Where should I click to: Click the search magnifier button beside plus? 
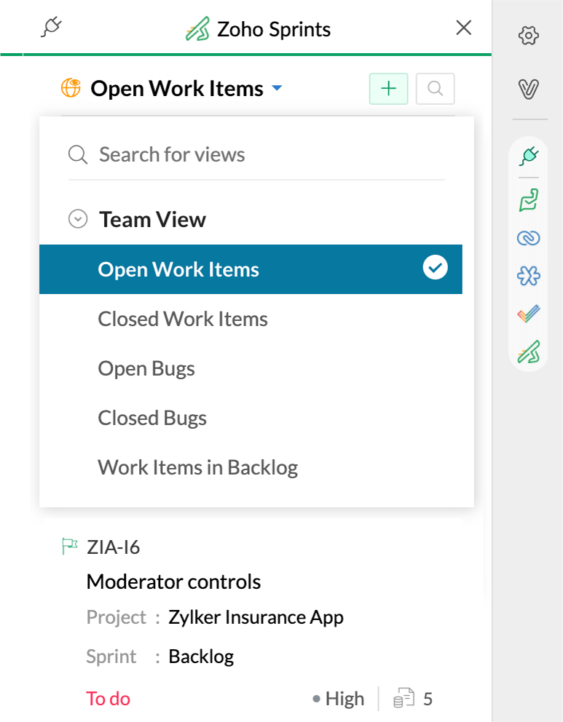(435, 89)
